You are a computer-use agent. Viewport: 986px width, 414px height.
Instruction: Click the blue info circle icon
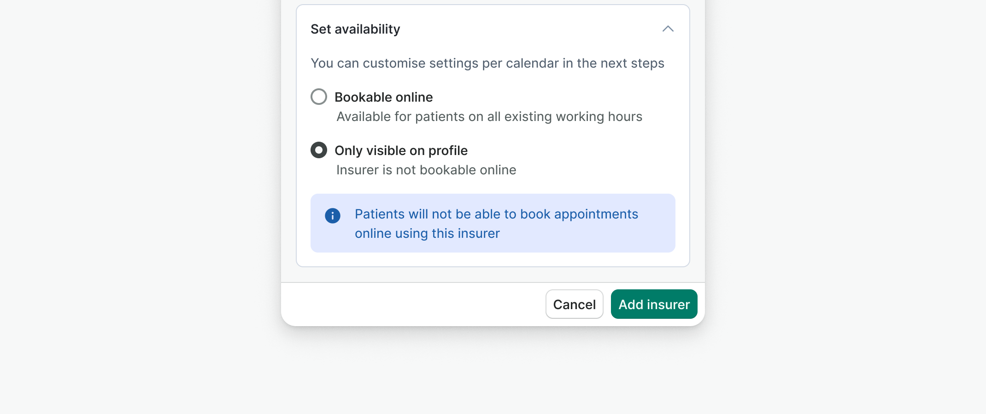(333, 215)
